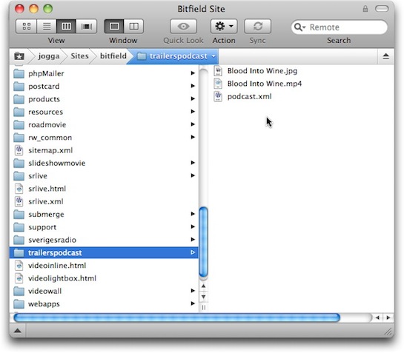Toggle dual-pane window mode
This screenshot has height=353, width=404.
133,26
